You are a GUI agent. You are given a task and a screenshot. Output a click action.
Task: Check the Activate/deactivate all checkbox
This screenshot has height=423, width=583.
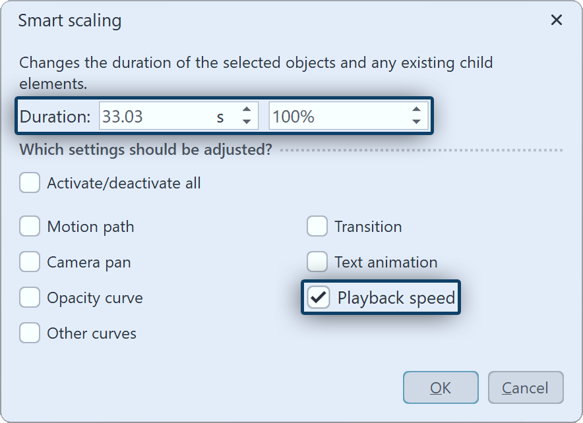point(30,183)
